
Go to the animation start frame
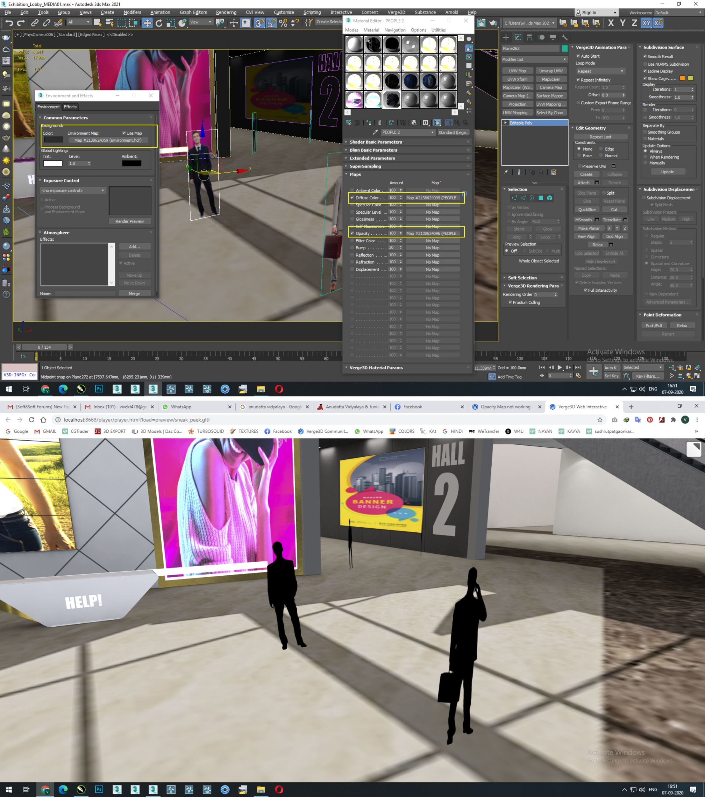542,367
